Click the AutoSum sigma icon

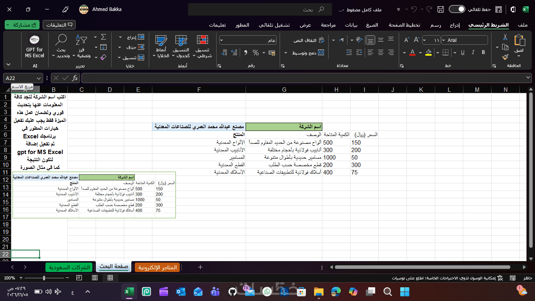tap(103, 37)
